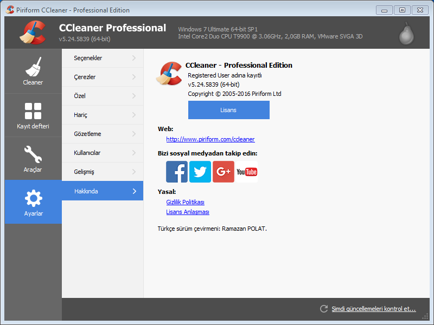Viewport: 434px width, 325px height.
Task: Click the Twitter bird icon
Action: (200, 172)
